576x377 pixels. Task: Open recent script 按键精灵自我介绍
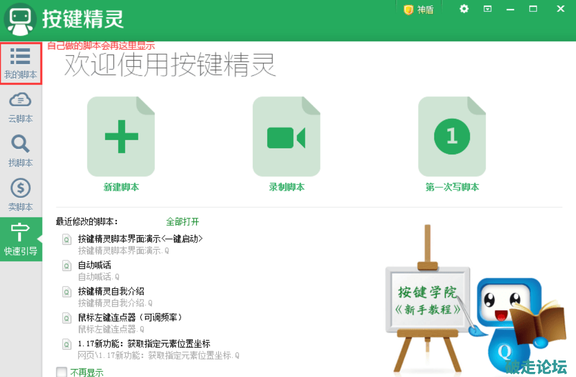coord(111,291)
